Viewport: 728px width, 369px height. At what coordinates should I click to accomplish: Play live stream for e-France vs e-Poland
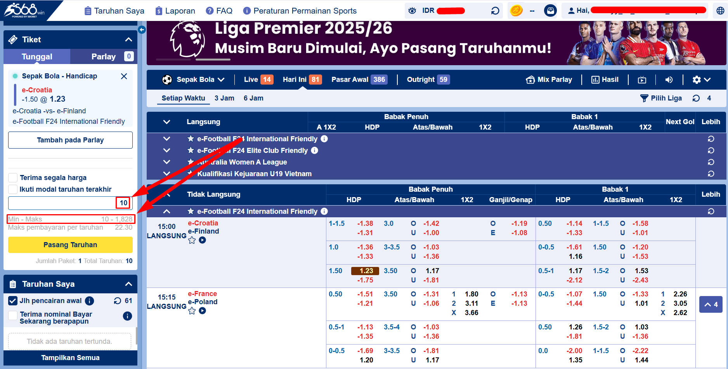point(203,311)
